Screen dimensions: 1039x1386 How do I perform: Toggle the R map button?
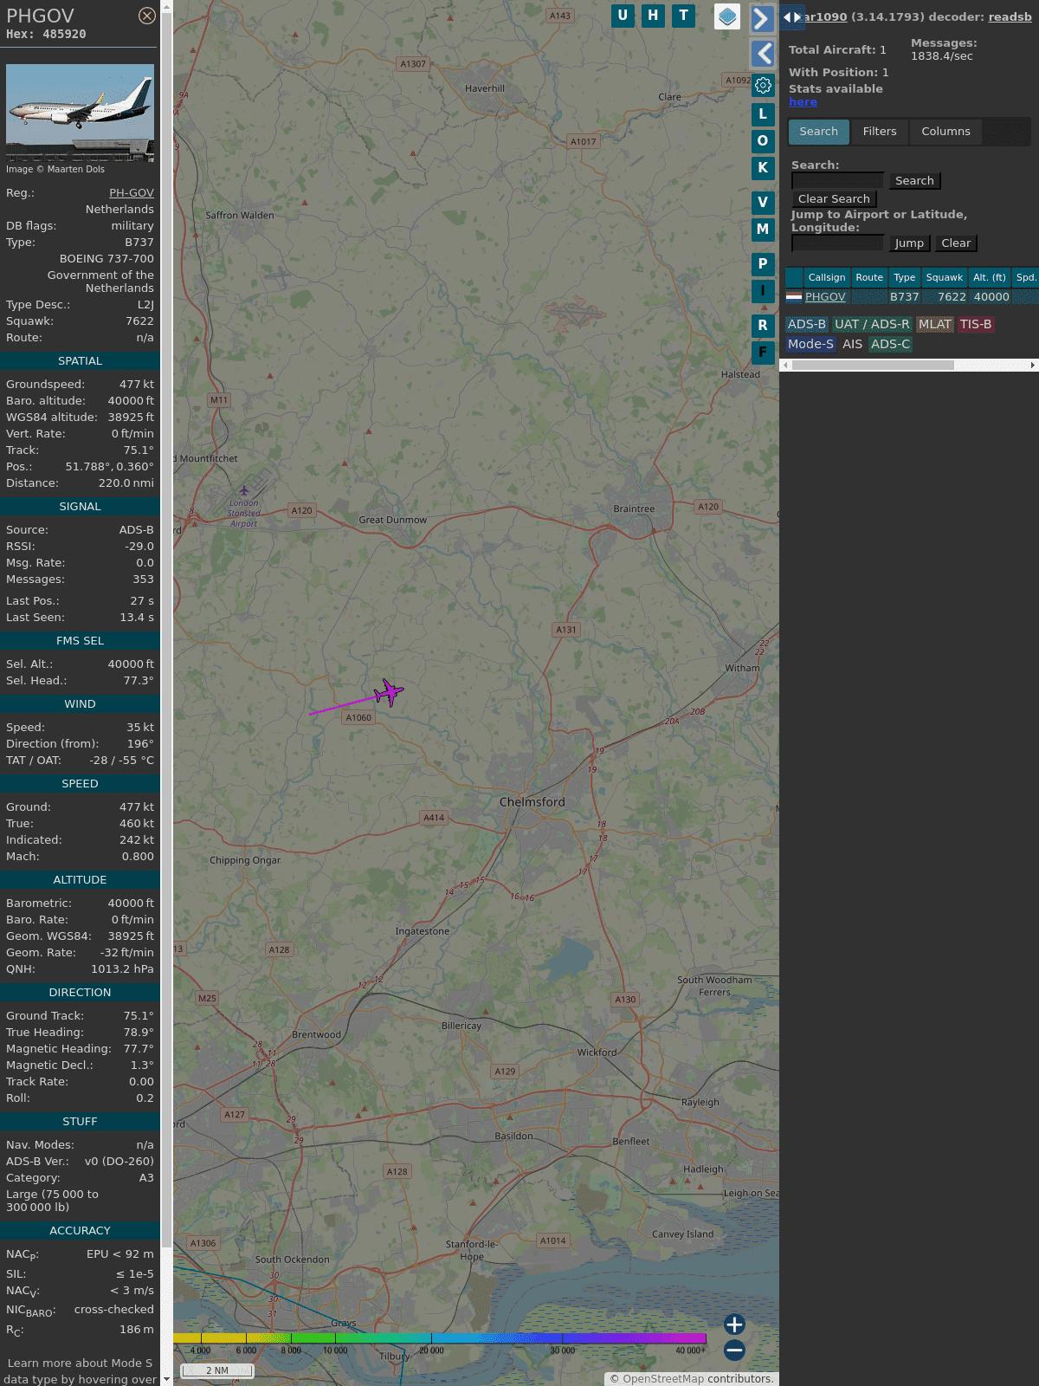point(763,326)
